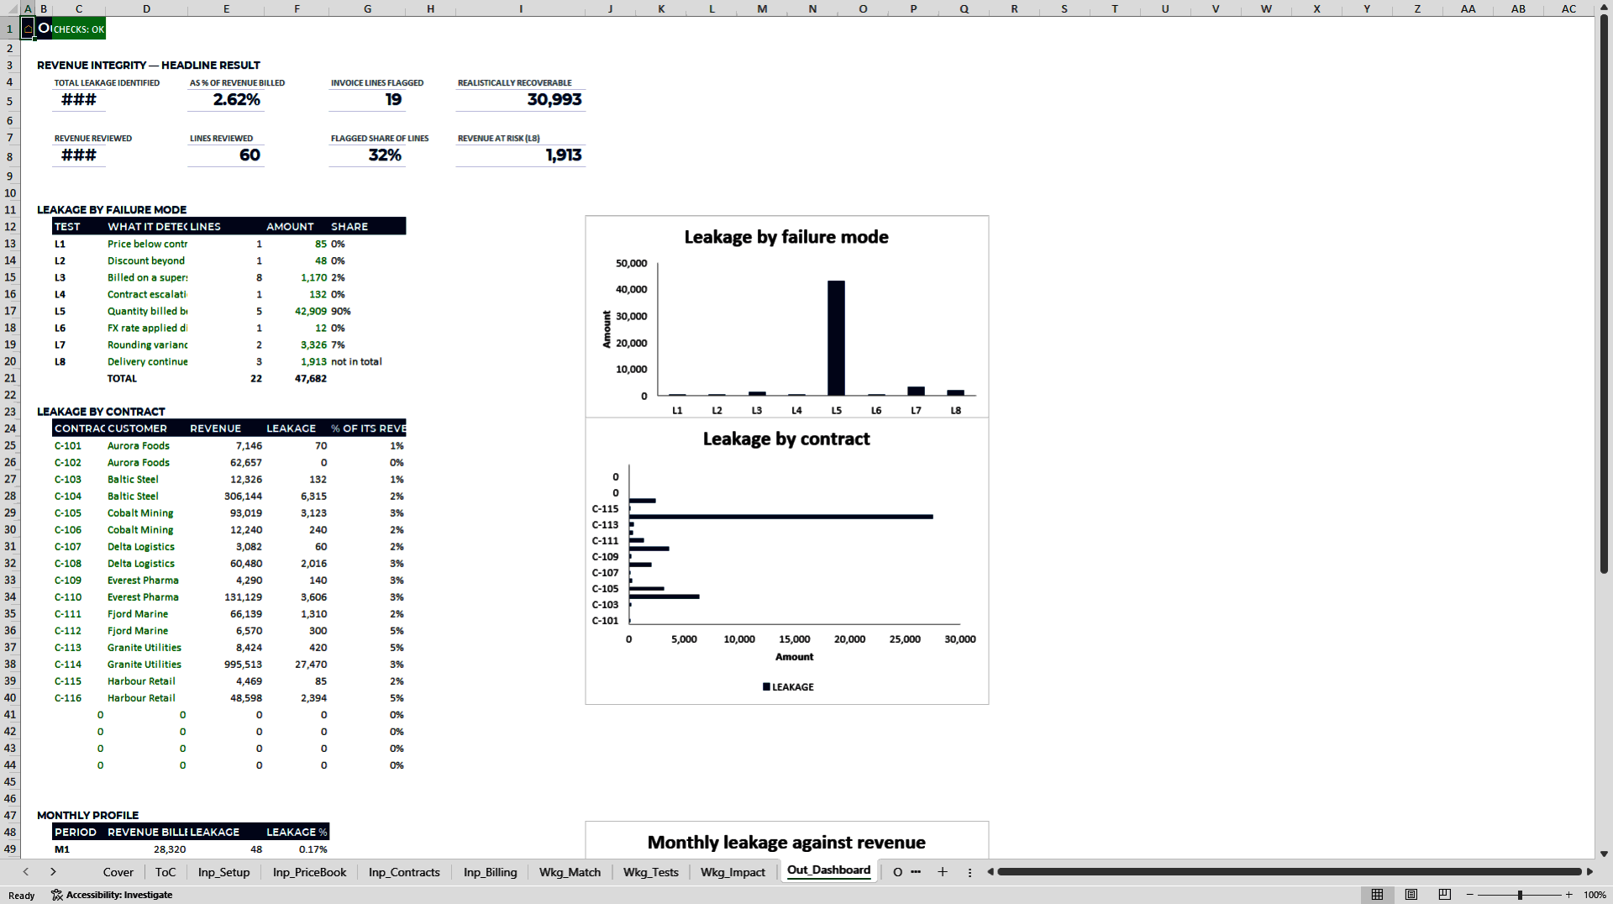Select the L5 amount cell 42,909
This screenshot has width=1613, height=904.
(x=297, y=311)
